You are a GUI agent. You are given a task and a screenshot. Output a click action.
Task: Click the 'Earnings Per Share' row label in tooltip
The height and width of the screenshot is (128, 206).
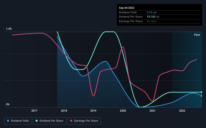131,21
